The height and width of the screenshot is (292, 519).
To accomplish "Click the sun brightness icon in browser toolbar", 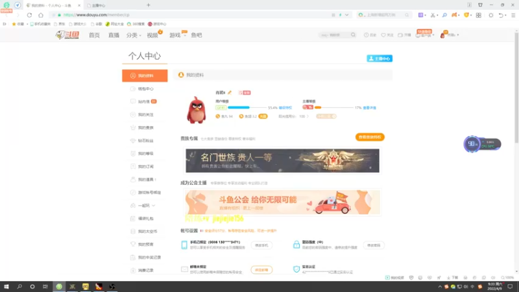I will click(491, 15).
